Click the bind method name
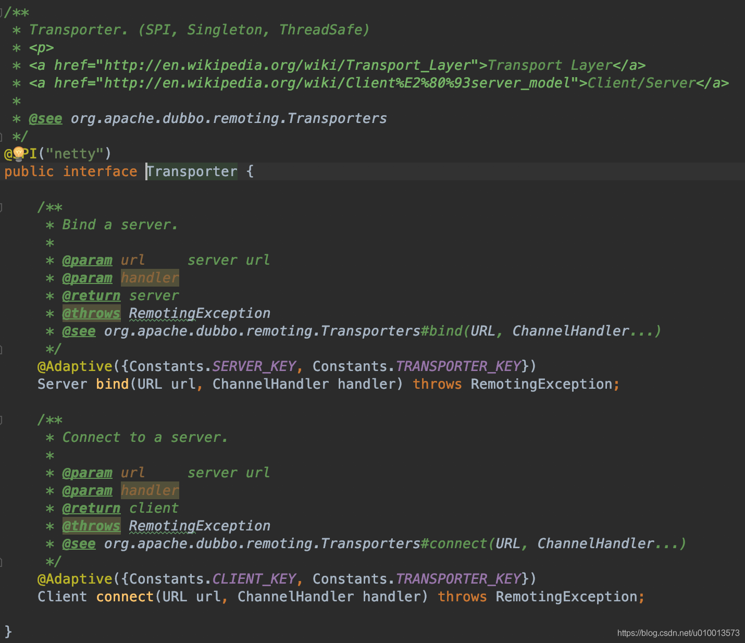This screenshot has width=745, height=643. (x=112, y=384)
